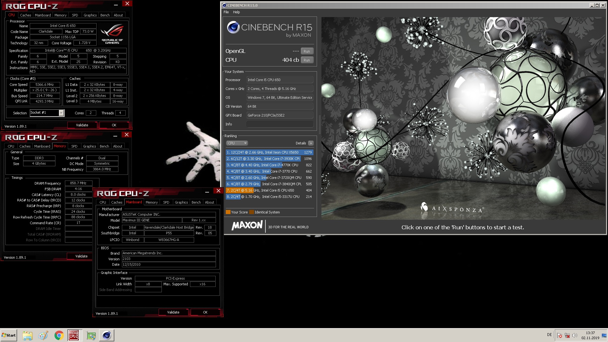The image size is (608, 342).
Task: Open CPU tab in CPU-Z Memory window
Action: (11, 146)
